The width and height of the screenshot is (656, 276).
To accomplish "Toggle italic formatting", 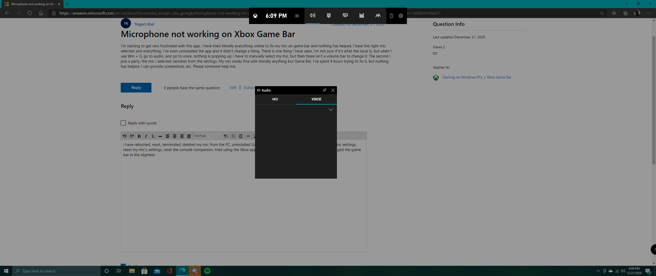I will (x=146, y=136).
